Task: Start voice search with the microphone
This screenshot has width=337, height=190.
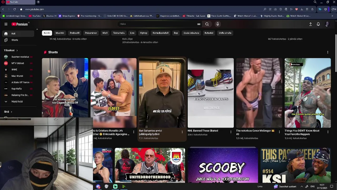Action: [x=217, y=24]
